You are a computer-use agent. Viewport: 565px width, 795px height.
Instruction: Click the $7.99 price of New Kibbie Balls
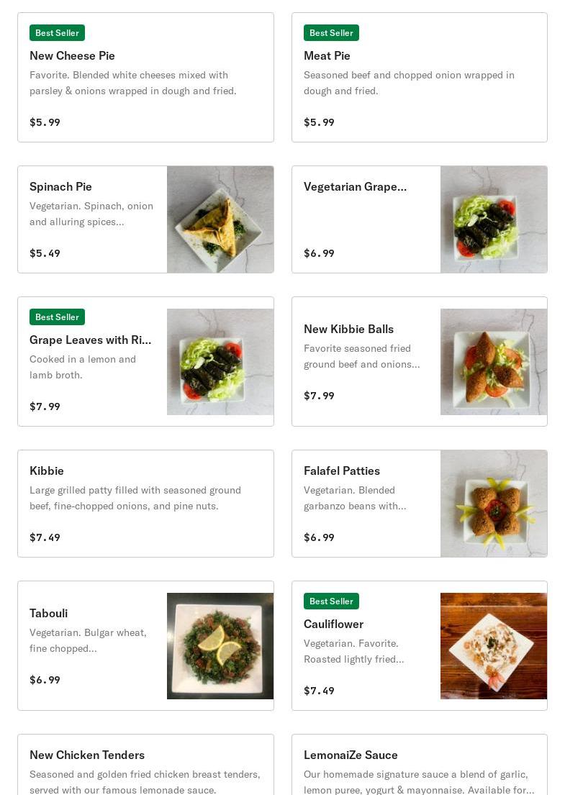coord(319,396)
